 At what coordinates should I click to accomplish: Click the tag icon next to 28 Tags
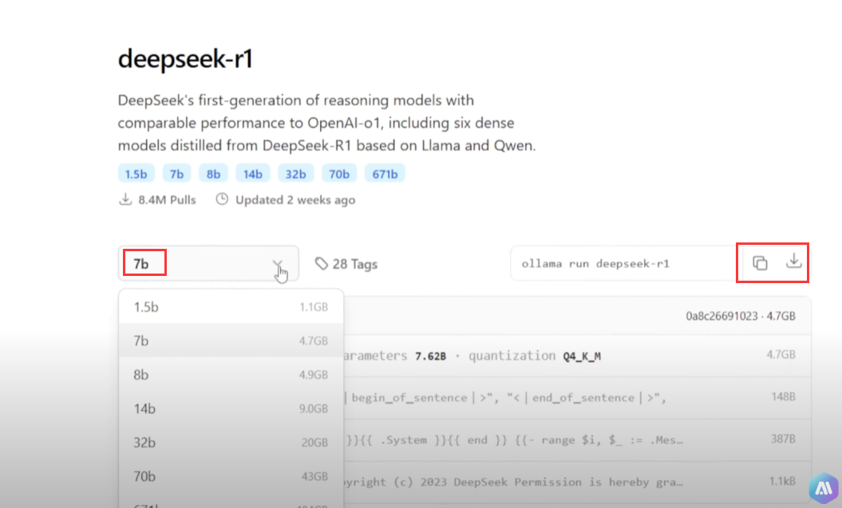pos(321,263)
